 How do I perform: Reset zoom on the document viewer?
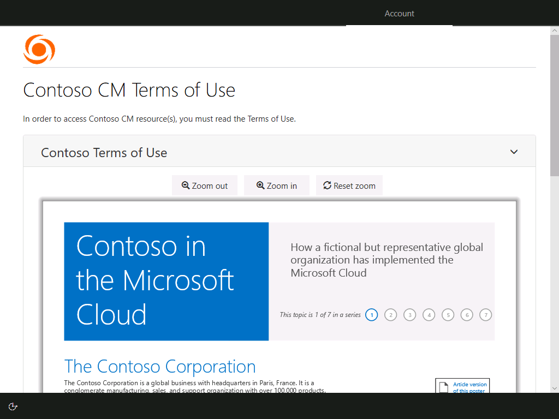349,185
